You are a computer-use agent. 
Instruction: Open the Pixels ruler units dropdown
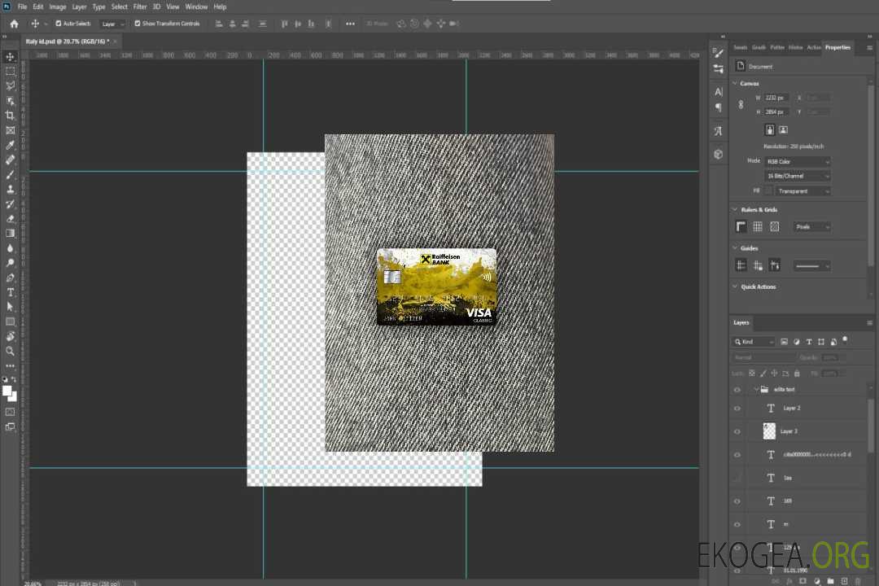click(811, 227)
